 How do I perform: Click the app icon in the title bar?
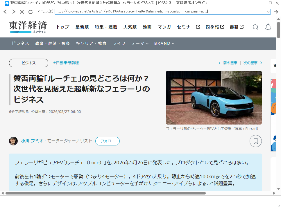(x=7, y=3)
